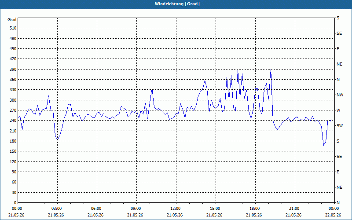The image size is (352, 220).
Task: Click the 300 y-axis label
Action: (x=13, y=100)
